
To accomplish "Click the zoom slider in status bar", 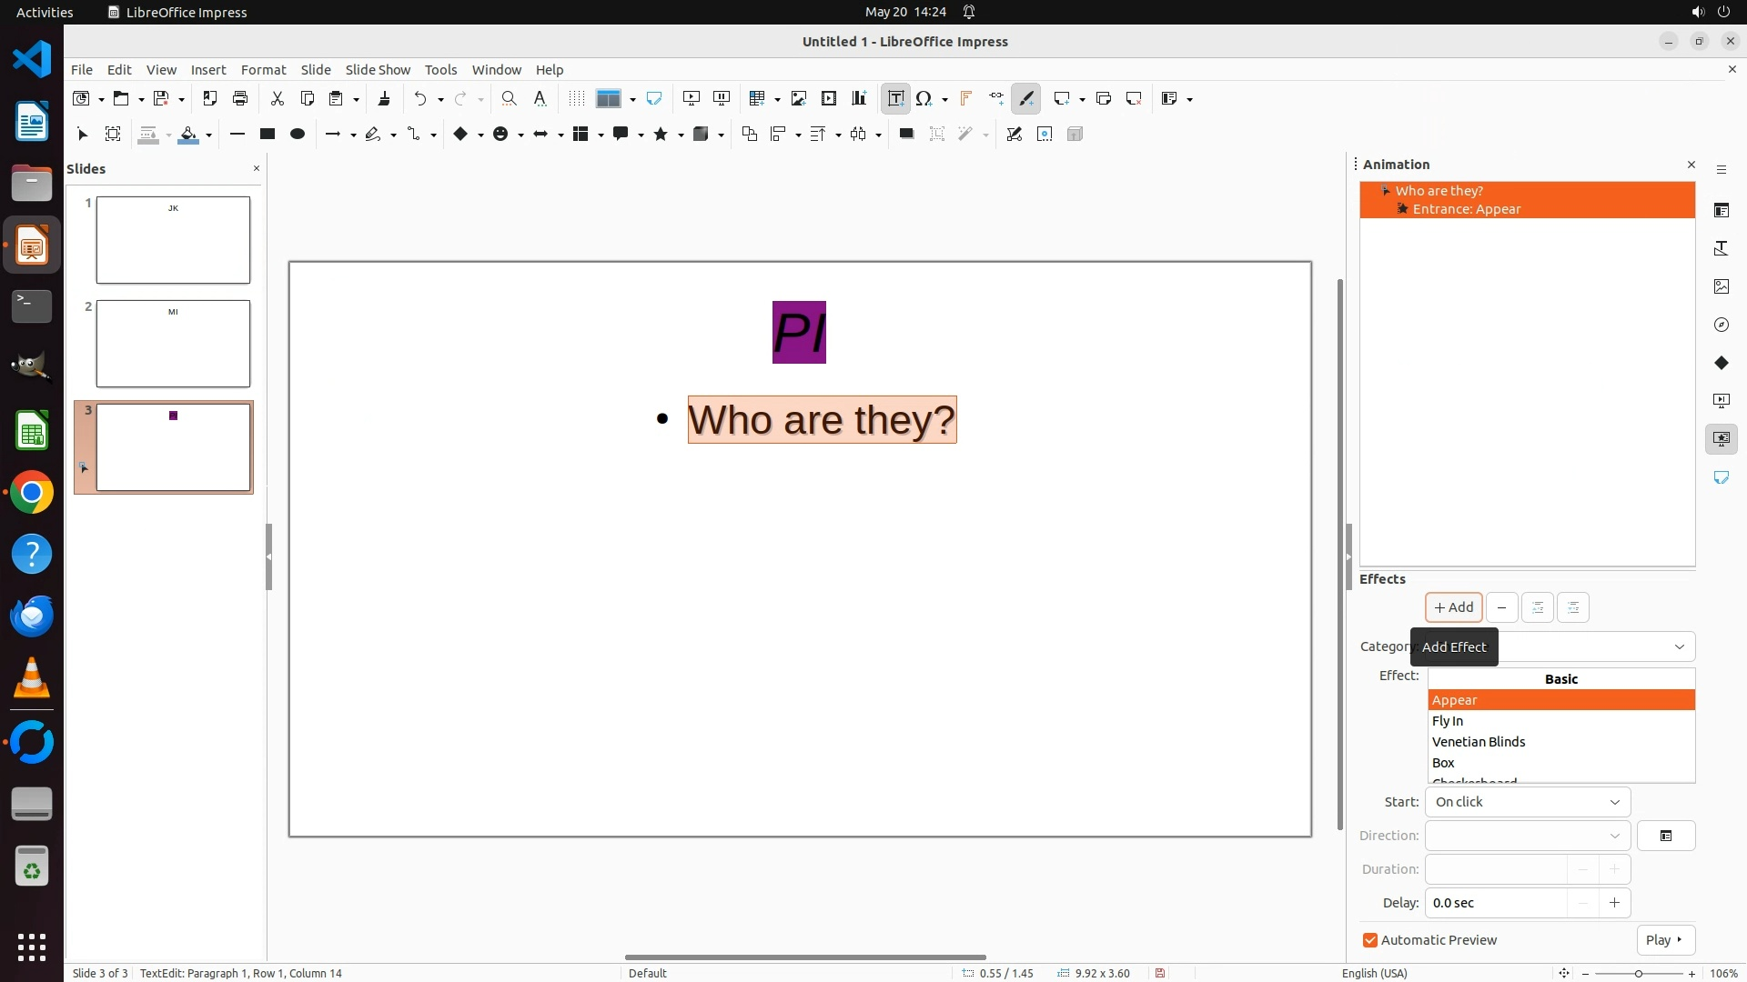I will pos(1638,973).
